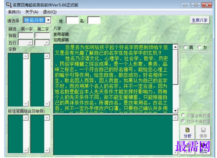Click second-character 拼音 input field

point(42,35)
